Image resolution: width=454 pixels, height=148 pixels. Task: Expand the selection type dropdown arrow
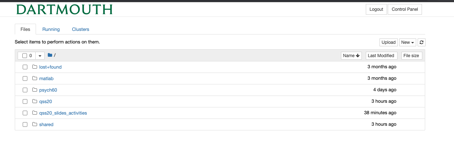(x=40, y=56)
